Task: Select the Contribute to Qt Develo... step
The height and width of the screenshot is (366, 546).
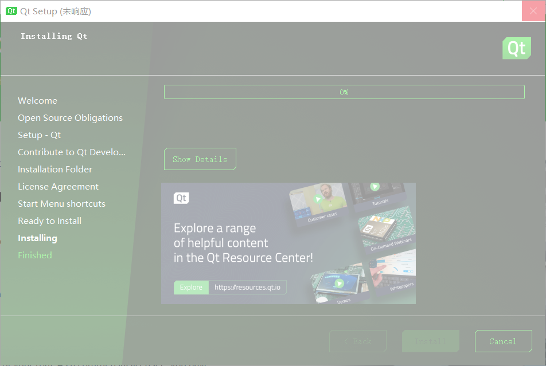Action: pos(72,152)
